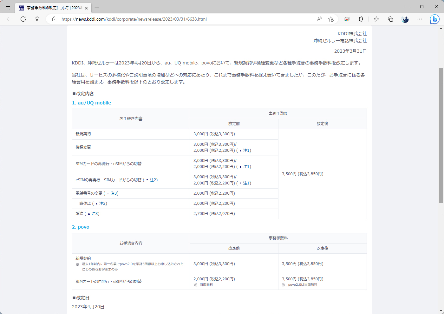
Task: Click the revision date 2023年4月20日
Action: 88,307
